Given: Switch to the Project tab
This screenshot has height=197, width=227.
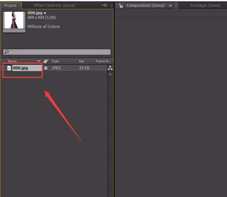Looking at the screenshot, I should tap(10, 6).
